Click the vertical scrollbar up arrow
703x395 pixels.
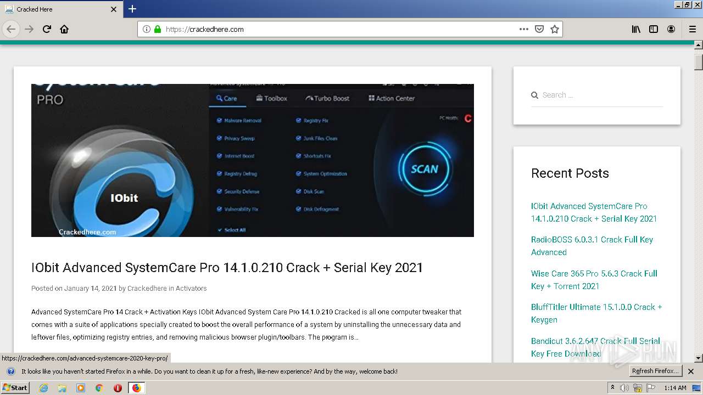(699, 45)
